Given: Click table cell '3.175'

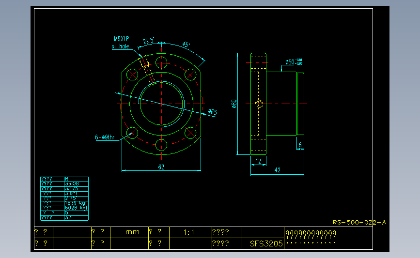Looking at the screenshot, I should point(77,189).
